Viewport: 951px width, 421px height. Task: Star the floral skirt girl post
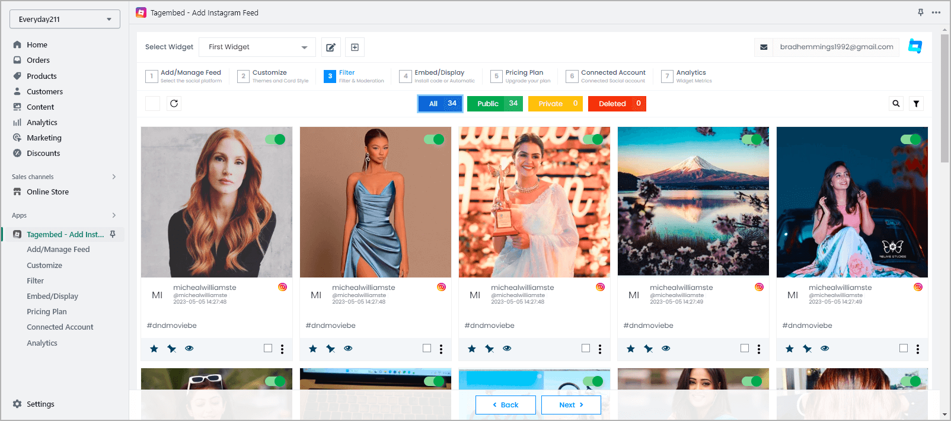pos(790,349)
